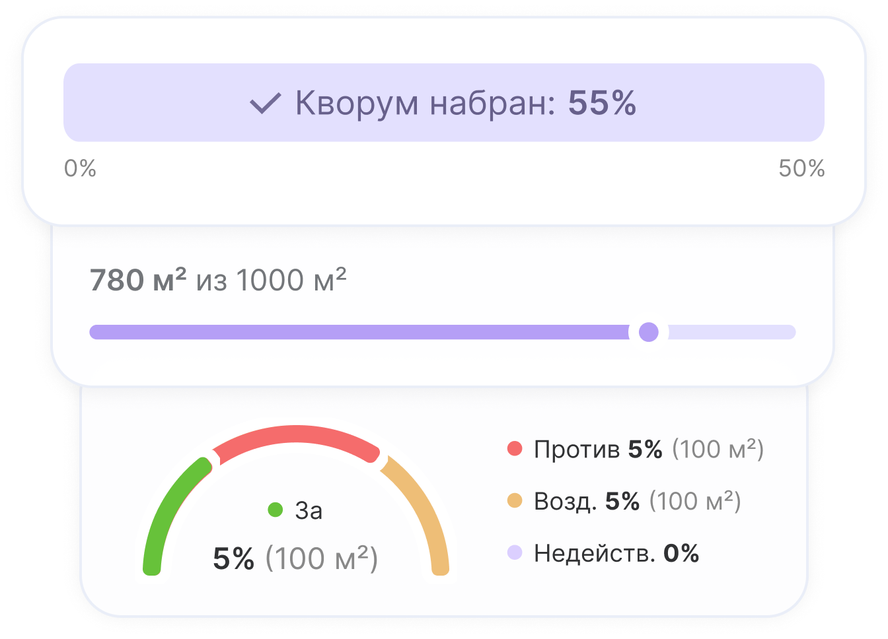Image resolution: width=888 pixels, height=639 pixels.
Task: Click the За label inside the gauge
Action: [309, 510]
